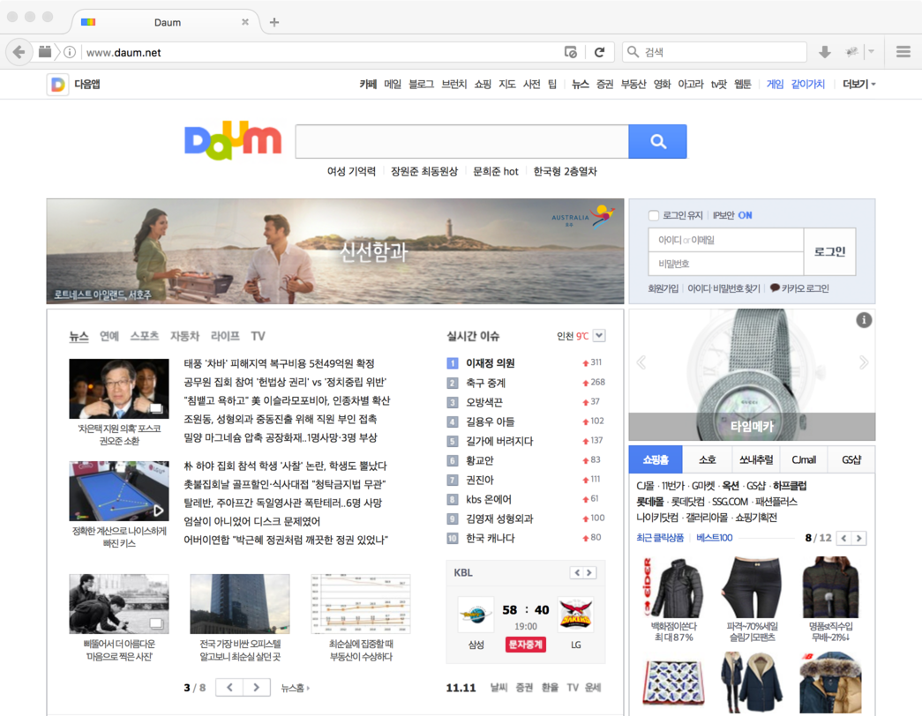Click the 로그인 button
This screenshot has width=922, height=716.
click(x=829, y=251)
